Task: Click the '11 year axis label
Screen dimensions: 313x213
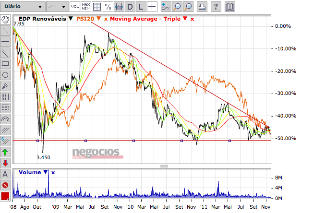Action: (x=204, y=207)
